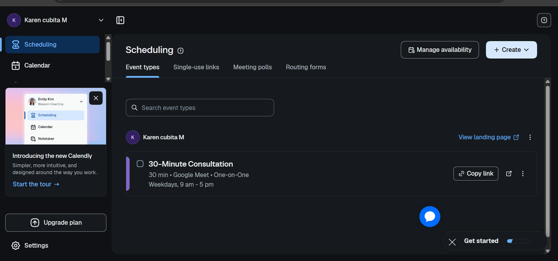The image size is (558, 261).
Task: Click sidebar scrollbar up arrow
Action: [x=108, y=37]
